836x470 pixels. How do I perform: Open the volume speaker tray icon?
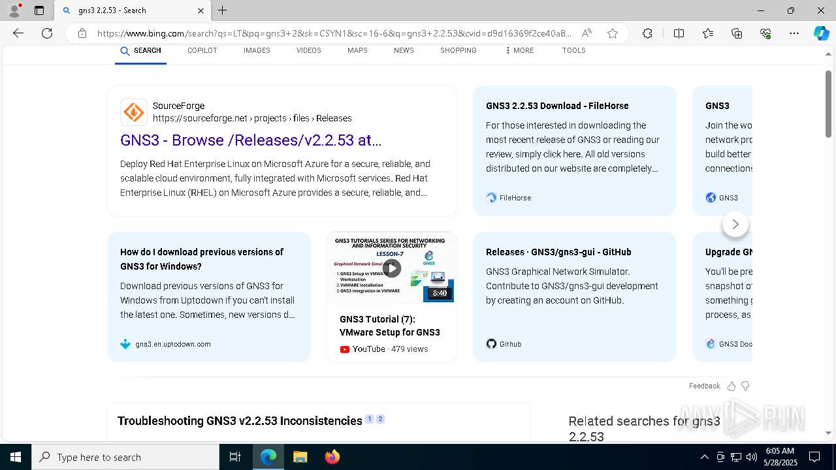pyautogui.click(x=752, y=457)
